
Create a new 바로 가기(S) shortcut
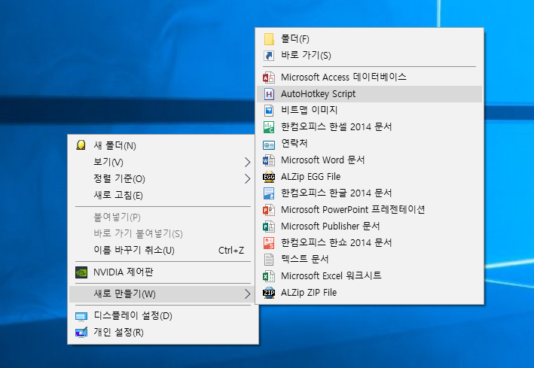369,55
